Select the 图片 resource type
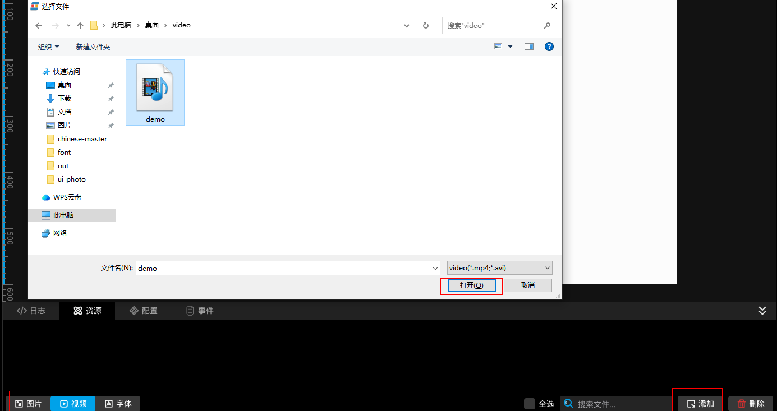The image size is (777, 411). [x=29, y=404]
